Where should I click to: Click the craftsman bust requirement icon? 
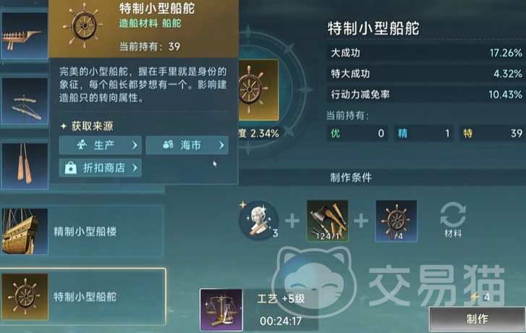pyautogui.click(x=258, y=221)
